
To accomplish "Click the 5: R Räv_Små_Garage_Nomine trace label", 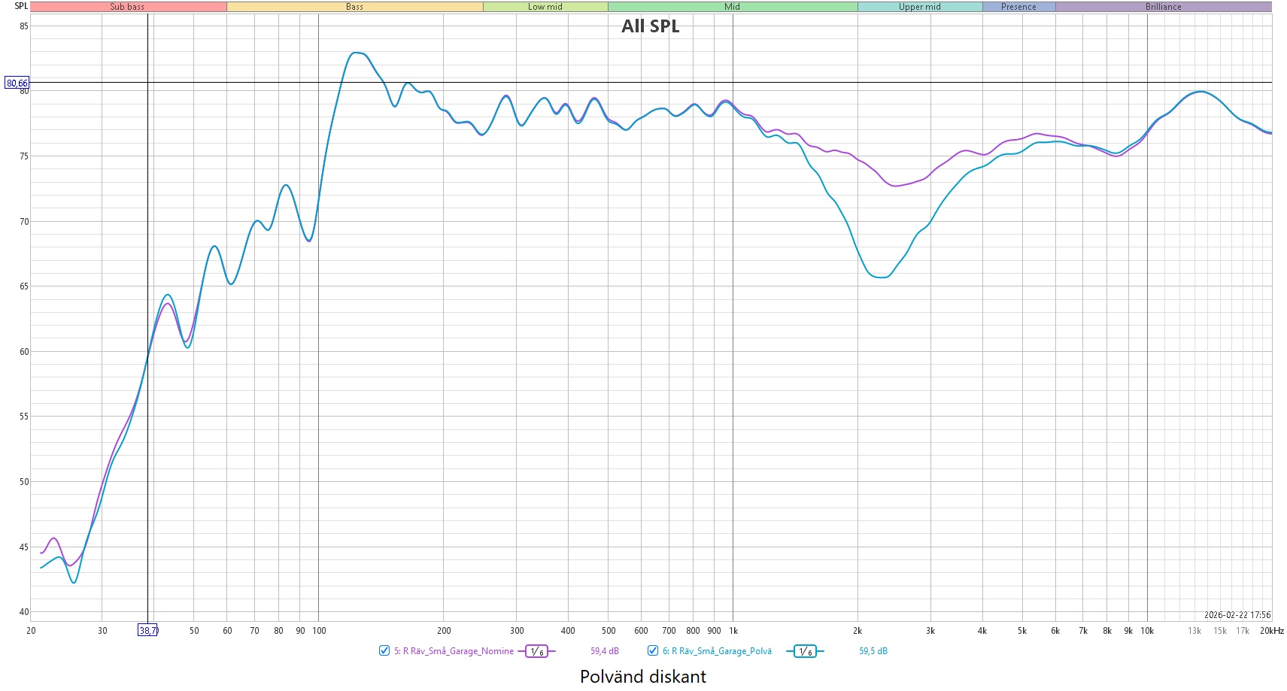I will point(454,651).
